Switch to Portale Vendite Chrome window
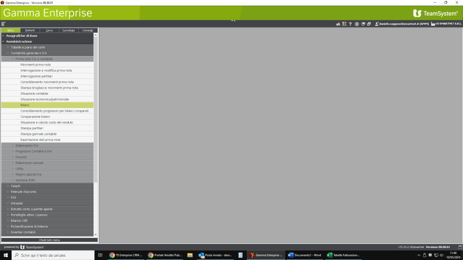 click(165, 255)
